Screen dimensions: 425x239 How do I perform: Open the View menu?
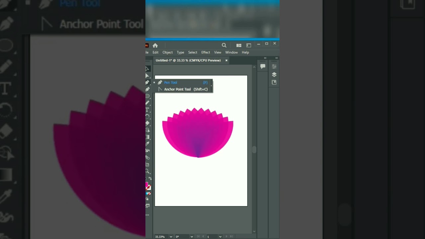point(217,52)
